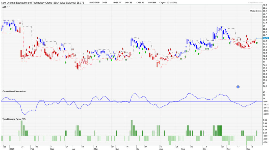This screenshot has width=269, height=150.
Task: Click the last green arrow at chart's right edge
Action: [257, 43]
